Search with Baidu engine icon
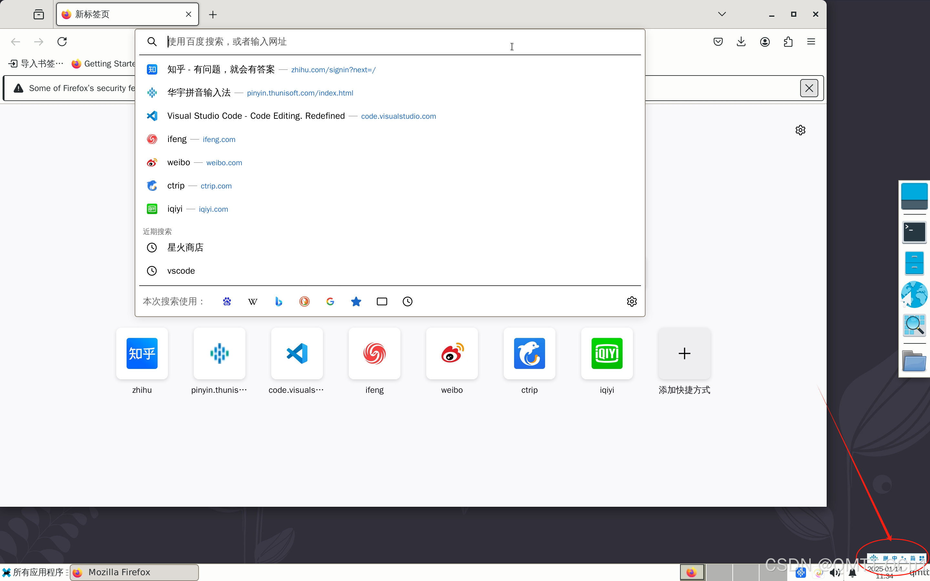 point(227,302)
